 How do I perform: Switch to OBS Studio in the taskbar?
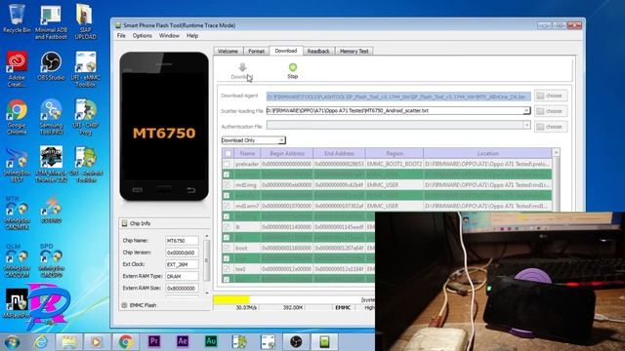[296, 341]
